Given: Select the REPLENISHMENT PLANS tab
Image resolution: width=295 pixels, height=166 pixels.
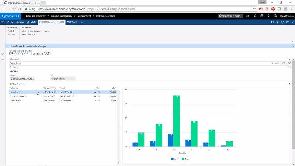Looking at the screenshot, I should pos(52,22).
